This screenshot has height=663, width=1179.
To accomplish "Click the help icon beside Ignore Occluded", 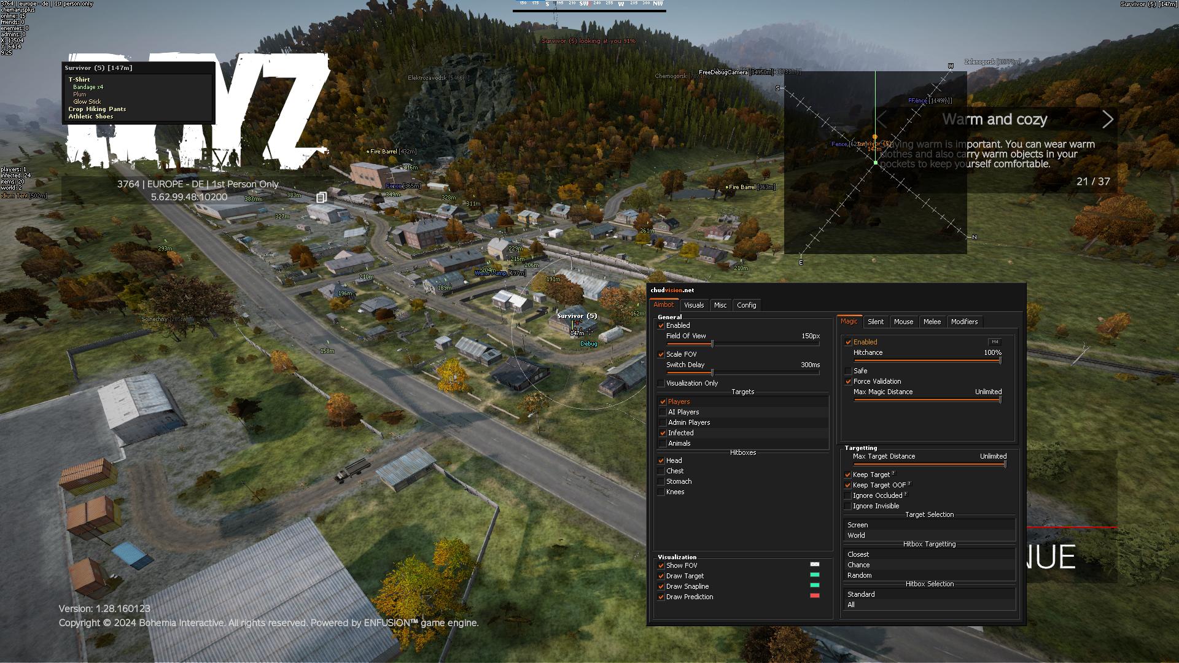I will (x=906, y=494).
